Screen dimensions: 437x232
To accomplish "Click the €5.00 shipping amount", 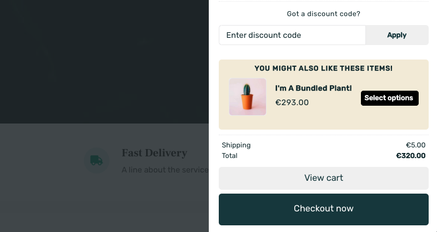I will [415, 145].
